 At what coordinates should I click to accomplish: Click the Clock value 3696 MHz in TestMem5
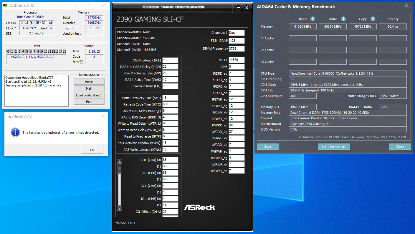(29, 28)
